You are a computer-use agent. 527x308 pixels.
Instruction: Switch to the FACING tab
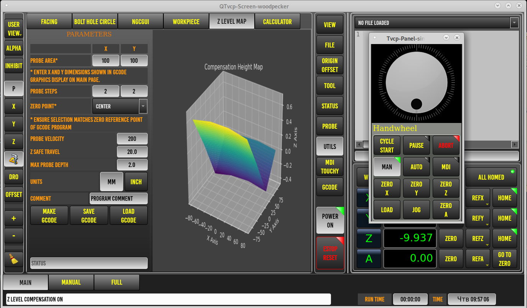(x=49, y=21)
